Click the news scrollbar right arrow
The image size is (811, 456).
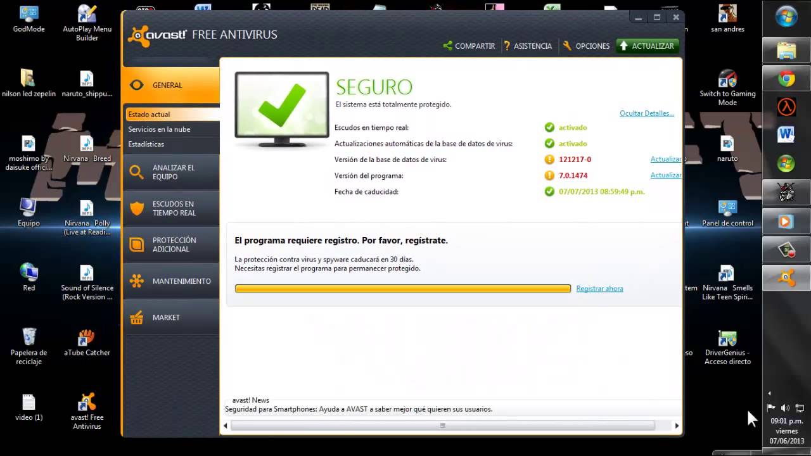point(677,426)
